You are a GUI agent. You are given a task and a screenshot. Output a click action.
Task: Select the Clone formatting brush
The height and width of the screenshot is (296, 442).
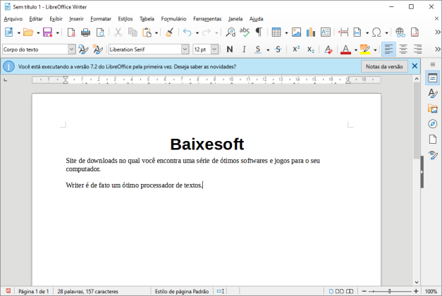click(x=169, y=32)
